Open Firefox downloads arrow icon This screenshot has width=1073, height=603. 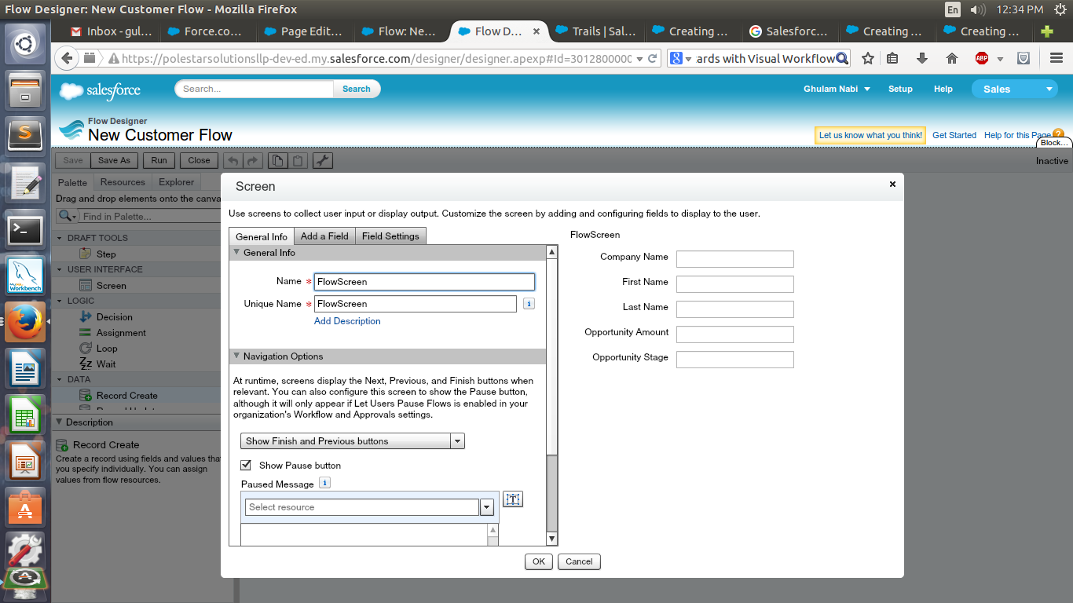tap(922, 58)
